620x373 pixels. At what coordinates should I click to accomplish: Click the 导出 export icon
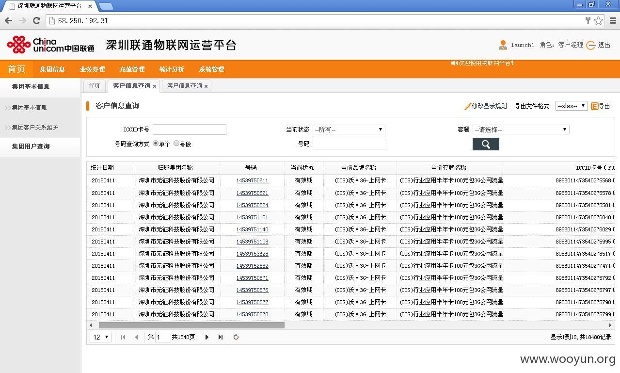pyautogui.click(x=594, y=106)
